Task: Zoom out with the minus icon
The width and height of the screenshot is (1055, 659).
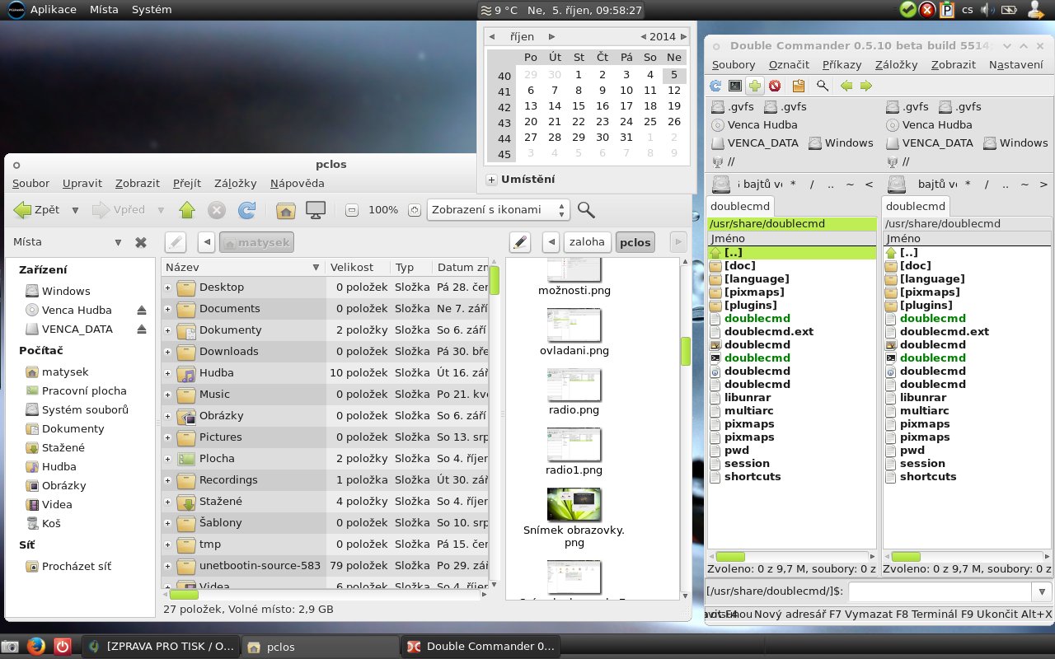Action: [352, 210]
